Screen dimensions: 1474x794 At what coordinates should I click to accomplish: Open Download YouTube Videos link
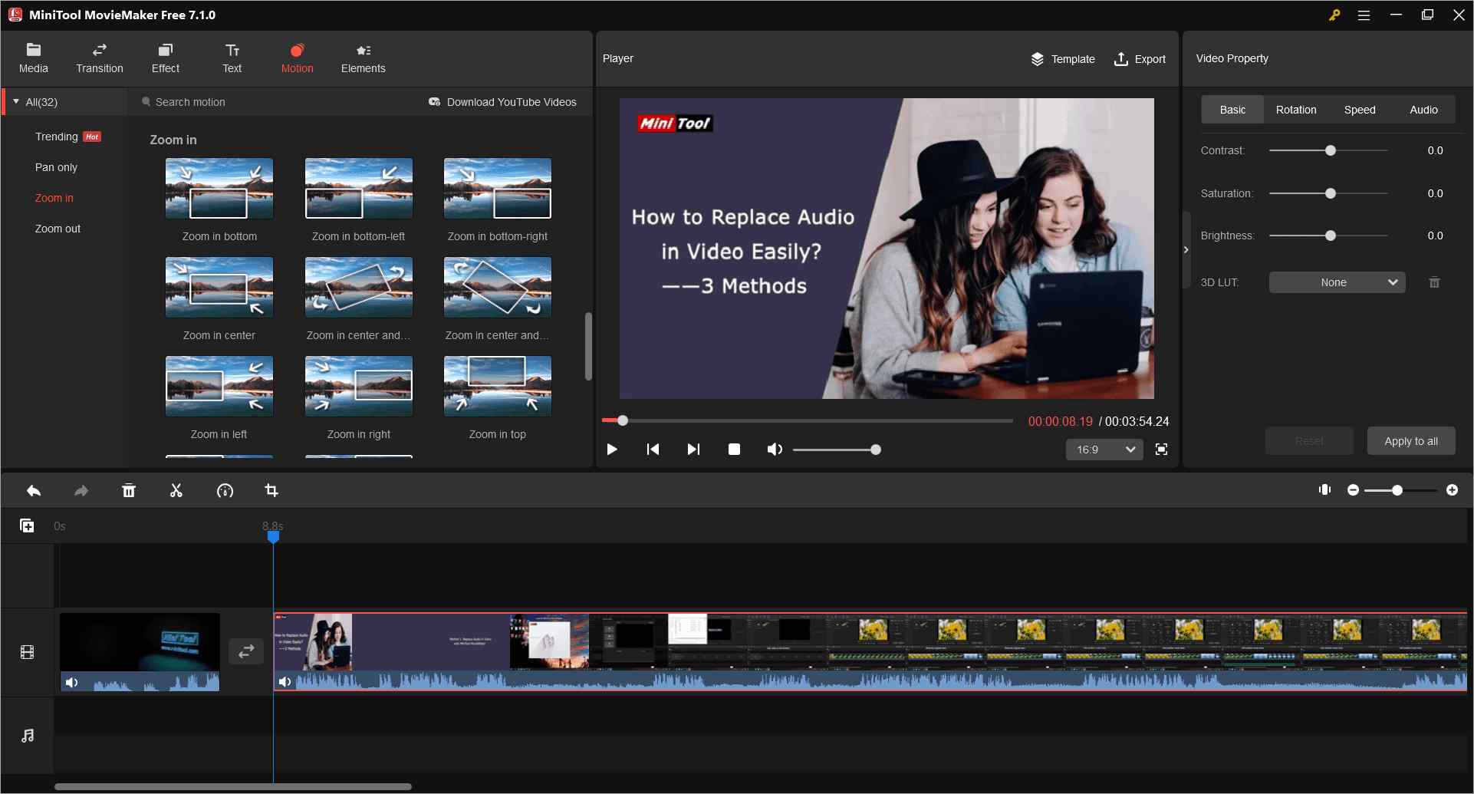tap(502, 102)
